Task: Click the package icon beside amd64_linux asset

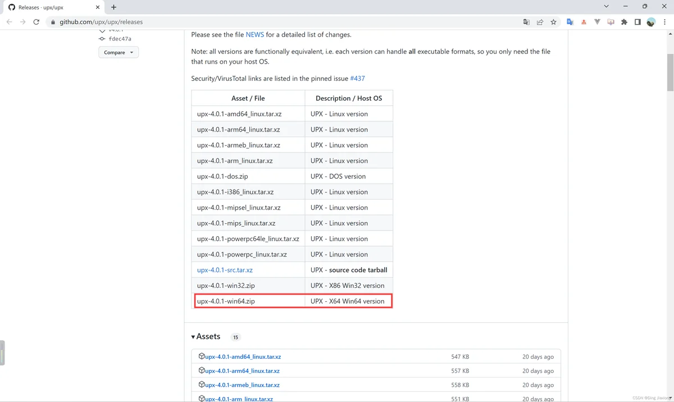Action: [202, 356]
